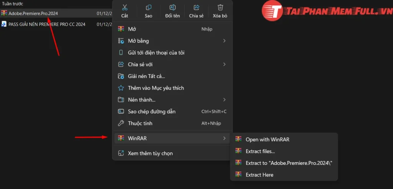Choose Giải nén Tất cả... option

click(172, 76)
